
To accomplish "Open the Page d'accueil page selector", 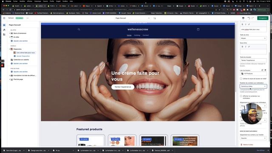I will [132, 18].
